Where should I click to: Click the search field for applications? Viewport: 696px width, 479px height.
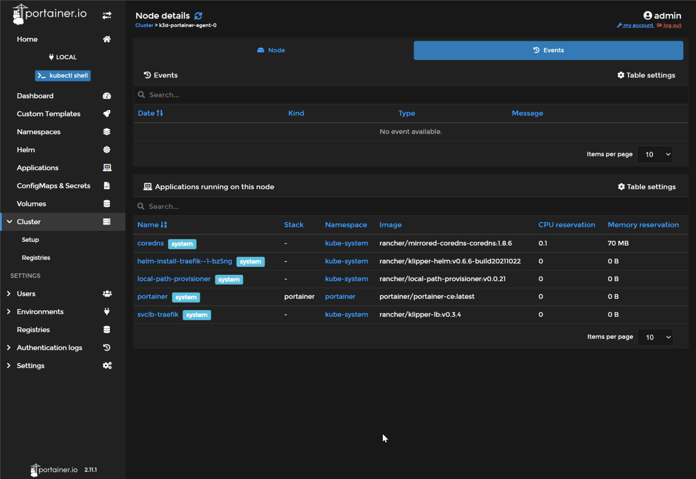(317, 206)
